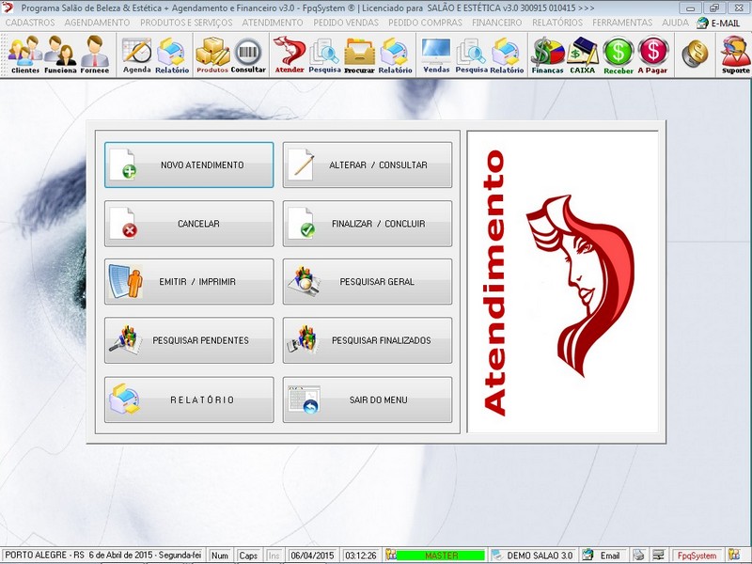The height and width of the screenshot is (564, 752).
Task: Click the ALTERAR / CONSULTAR button
Action: click(368, 164)
